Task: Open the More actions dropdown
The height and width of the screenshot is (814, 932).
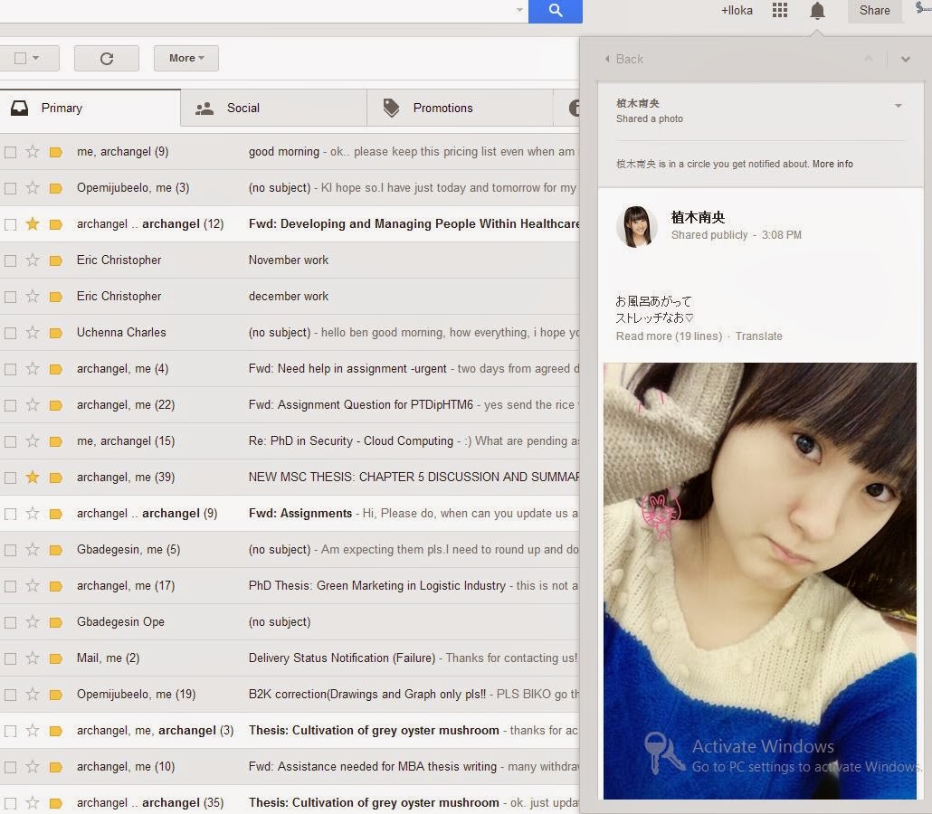Action: (x=186, y=58)
